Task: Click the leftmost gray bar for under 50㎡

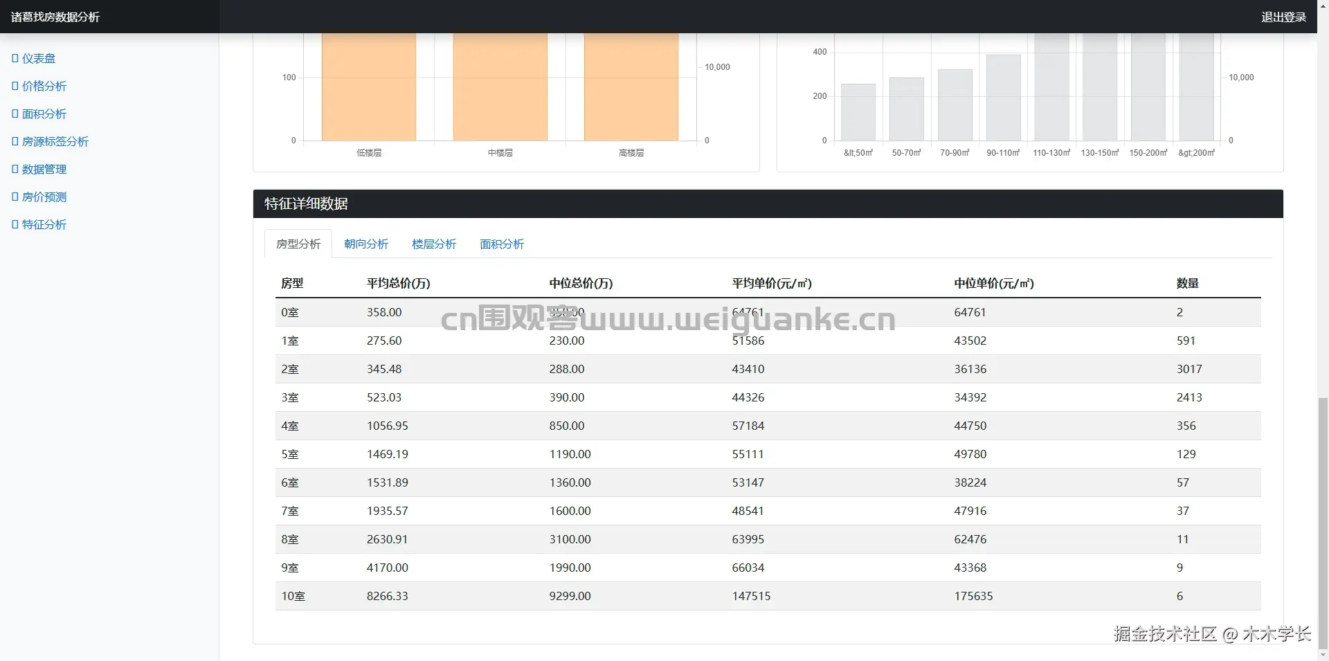Action: click(858, 112)
